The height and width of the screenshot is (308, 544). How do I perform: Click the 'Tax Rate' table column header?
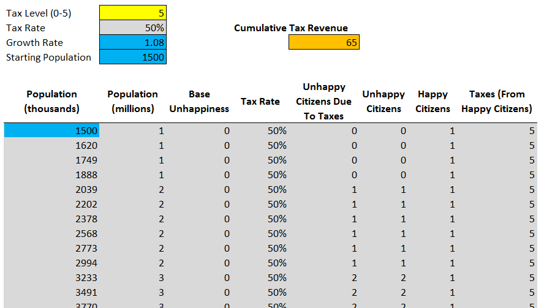click(x=260, y=102)
